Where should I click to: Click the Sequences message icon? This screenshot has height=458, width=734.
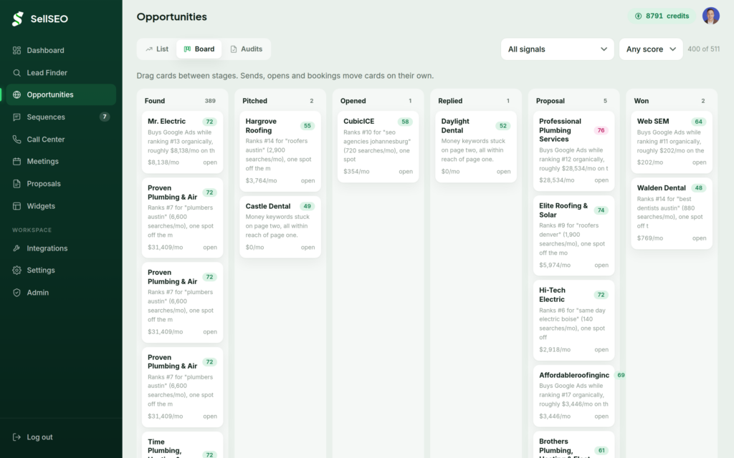tap(17, 117)
